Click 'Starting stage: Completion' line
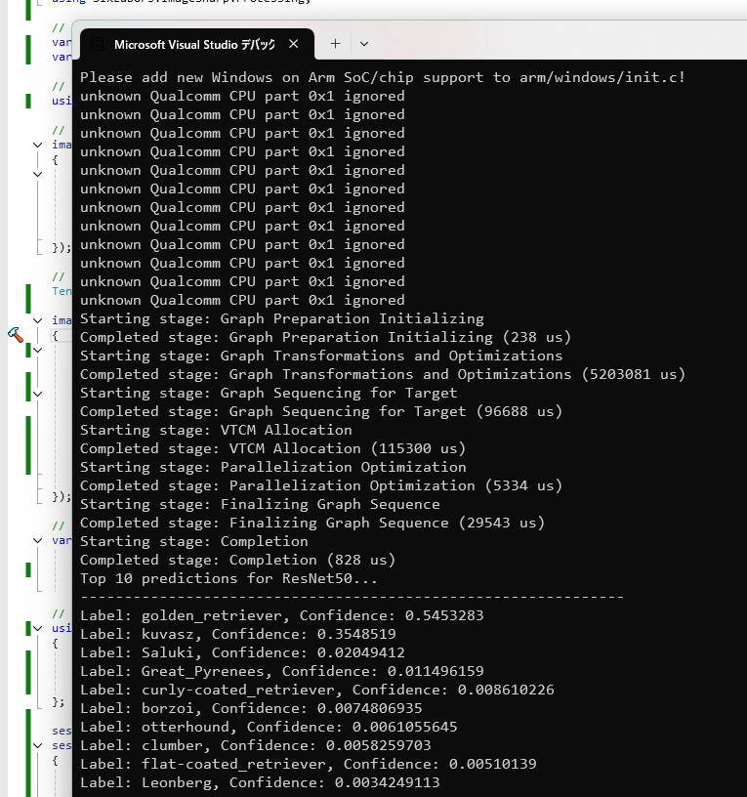747x797 pixels. 194,541
